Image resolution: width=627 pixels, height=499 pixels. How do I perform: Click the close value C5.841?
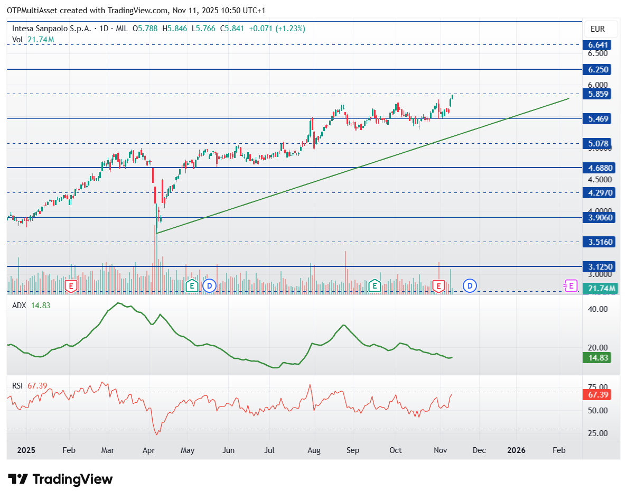[232, 29]
